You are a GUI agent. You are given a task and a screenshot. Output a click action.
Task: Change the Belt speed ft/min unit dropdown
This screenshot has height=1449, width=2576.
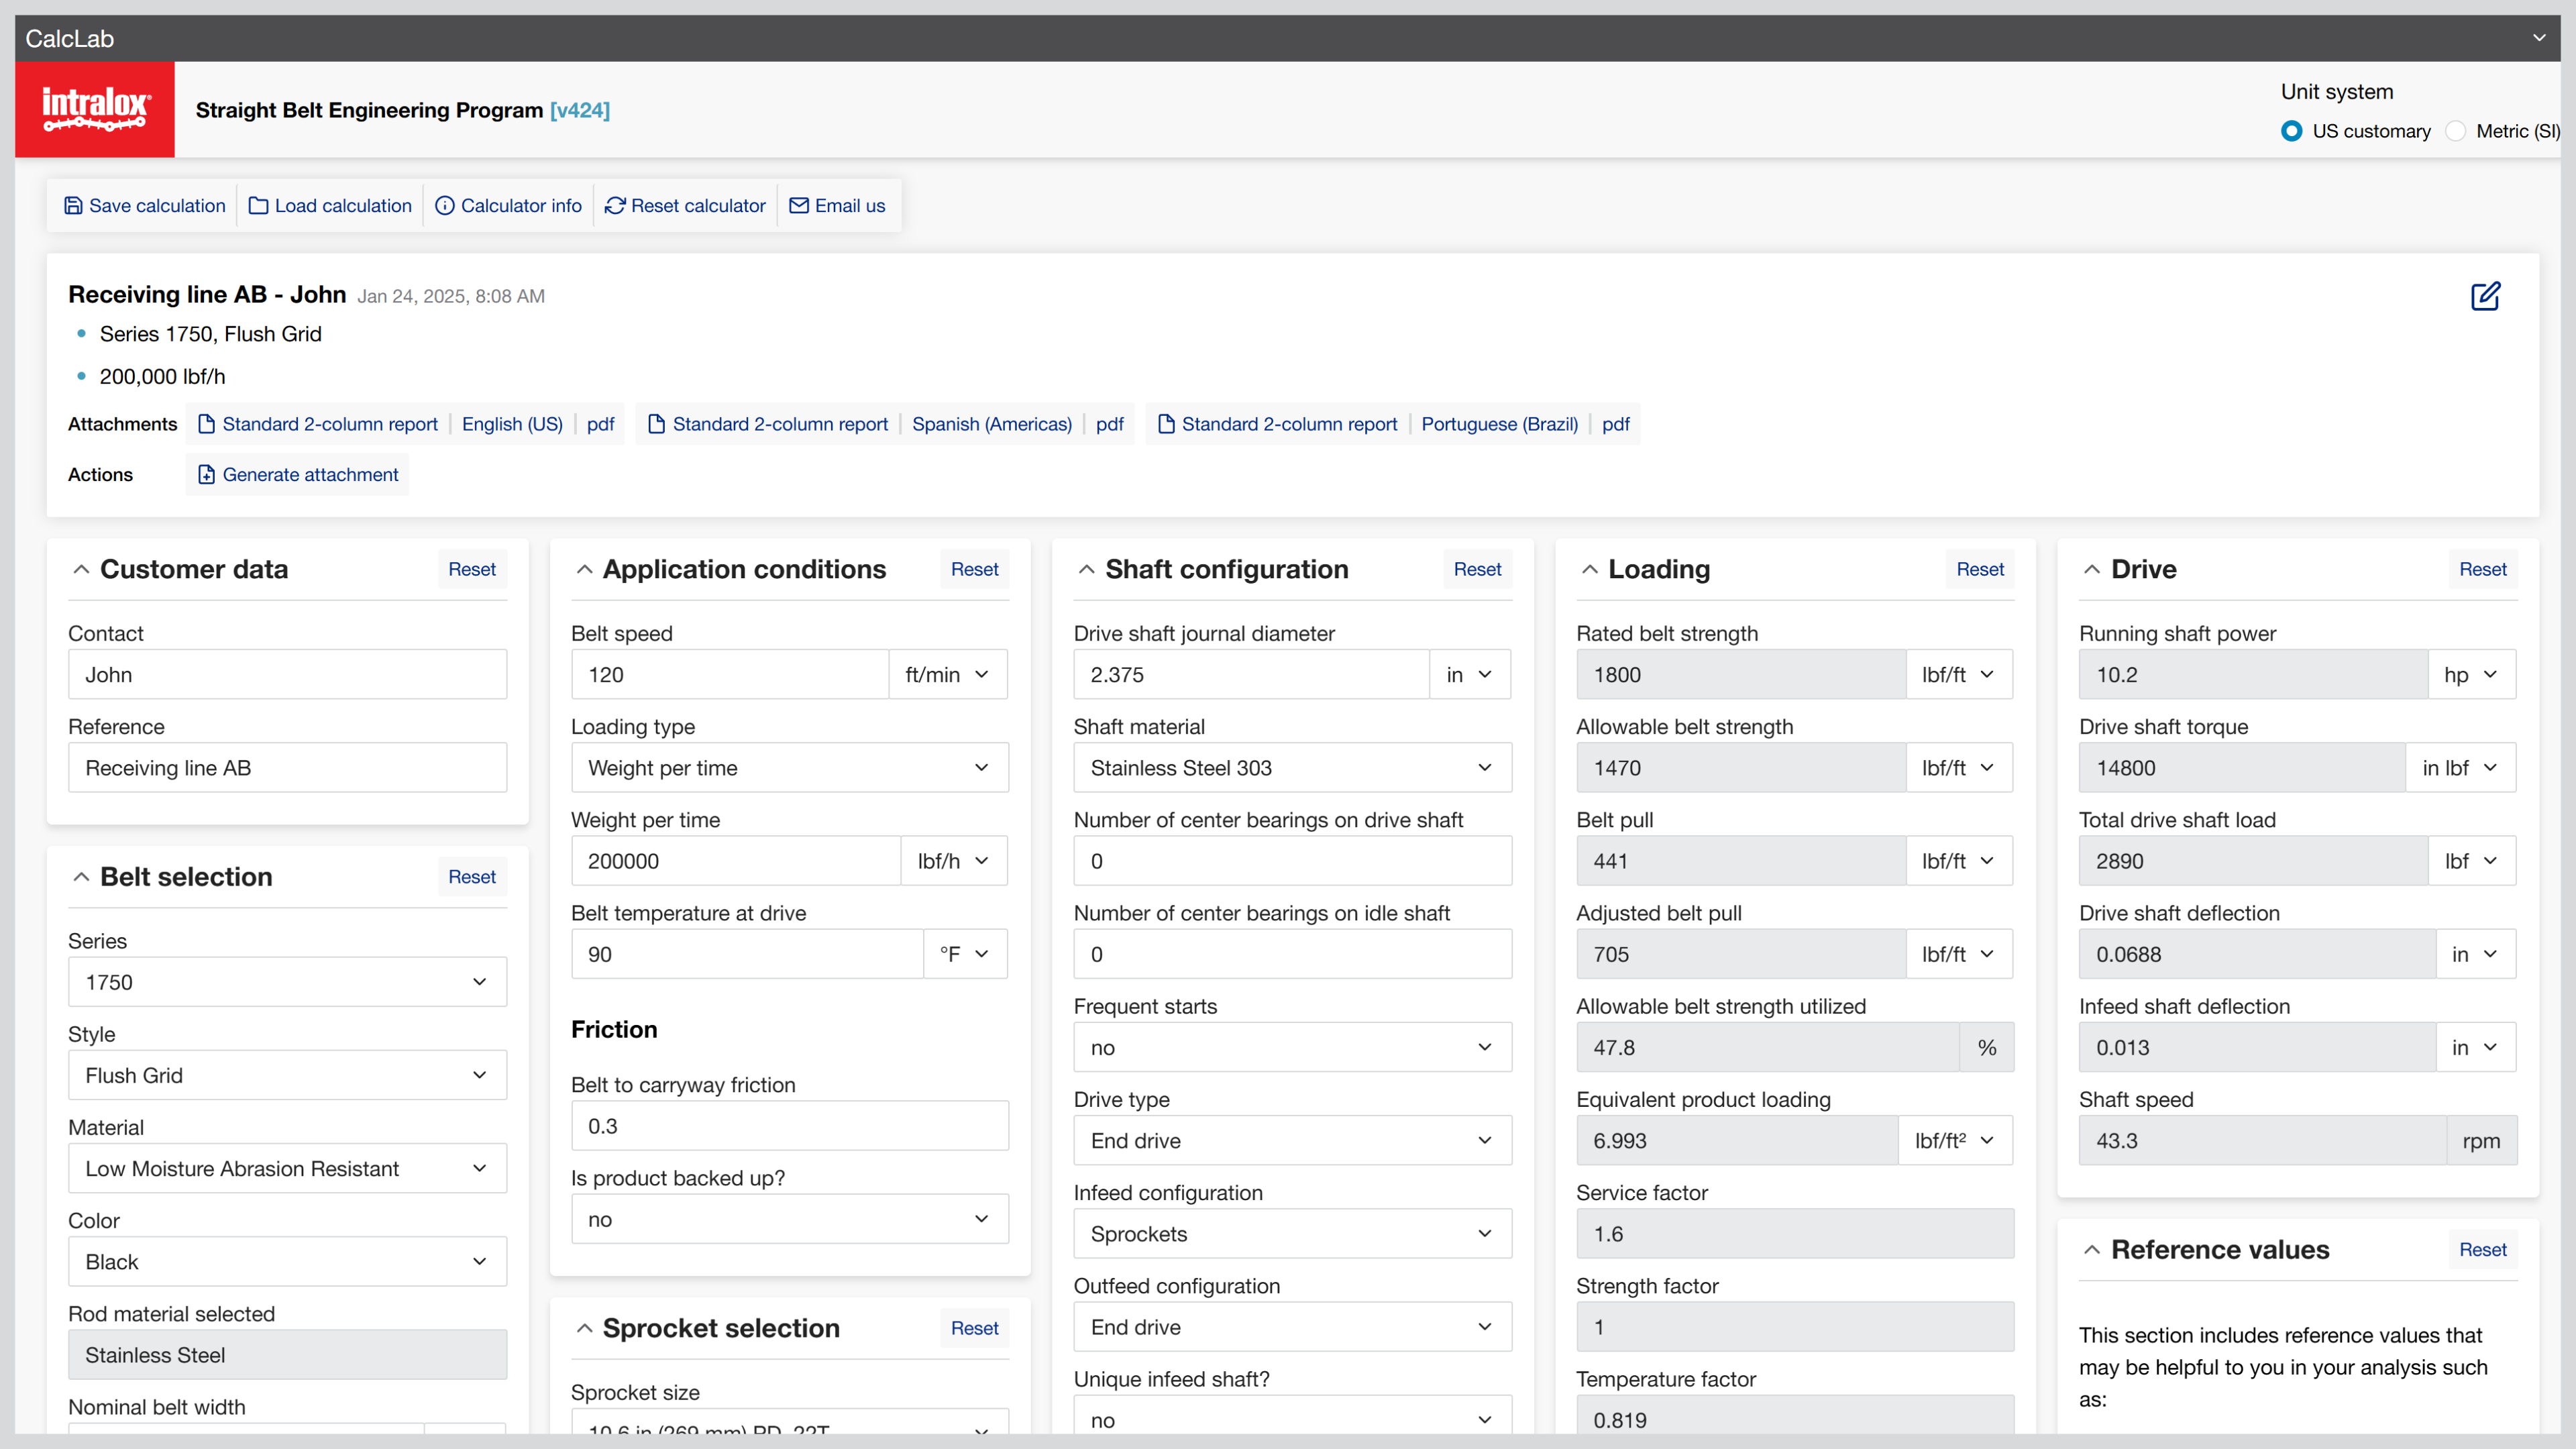947,675
